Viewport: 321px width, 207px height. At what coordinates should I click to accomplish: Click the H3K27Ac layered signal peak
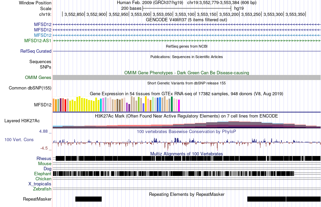click(x=234, y=124)
